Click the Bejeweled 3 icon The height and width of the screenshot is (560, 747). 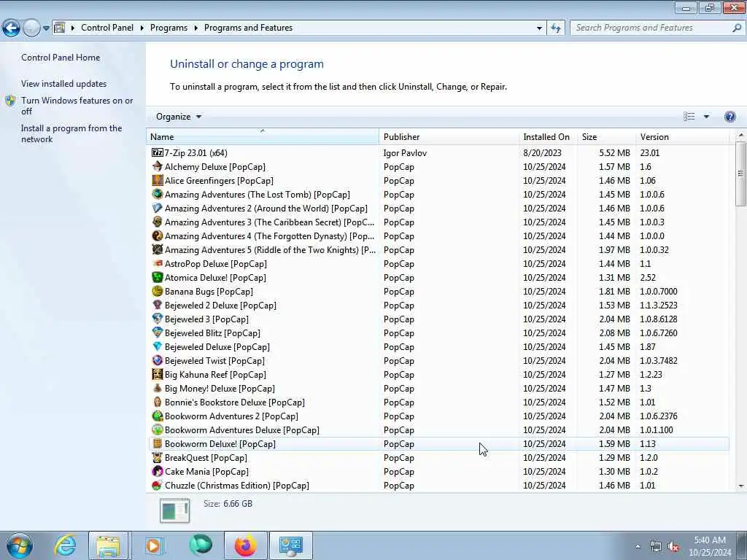coord(158,319)
